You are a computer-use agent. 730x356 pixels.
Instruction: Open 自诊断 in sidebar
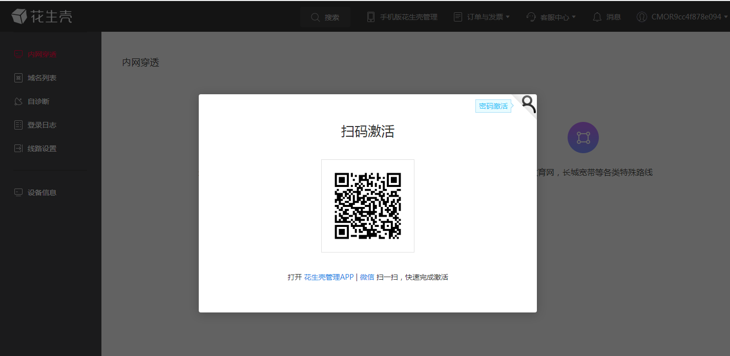point(38,101)
